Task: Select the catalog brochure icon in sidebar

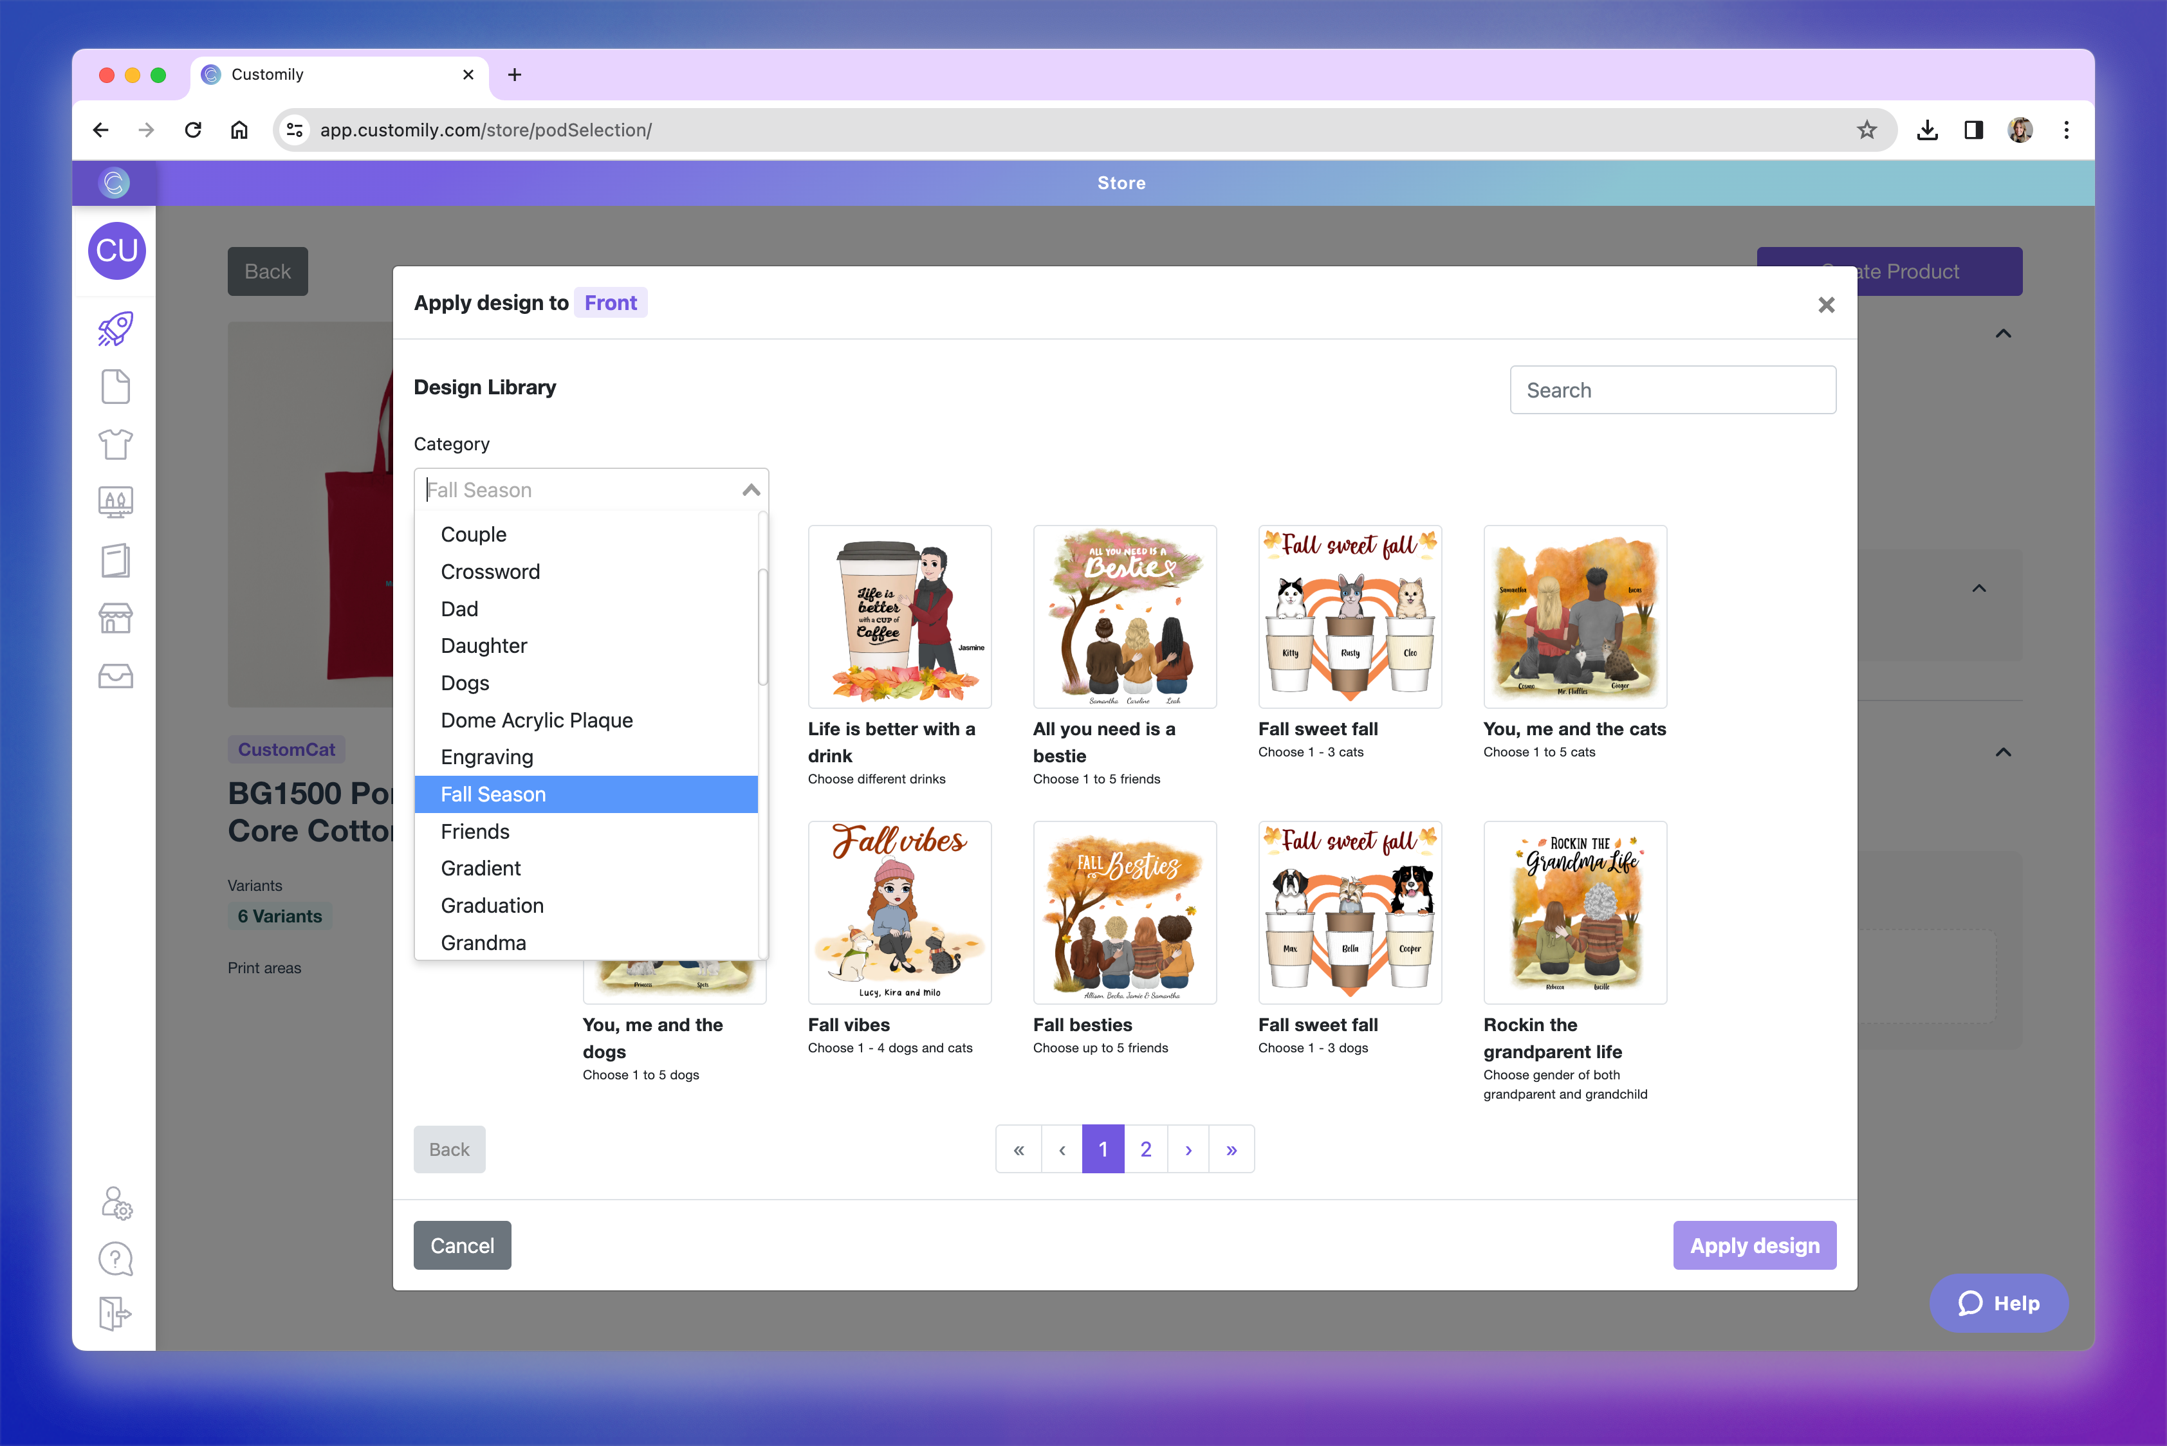Action: pos(115,560)
